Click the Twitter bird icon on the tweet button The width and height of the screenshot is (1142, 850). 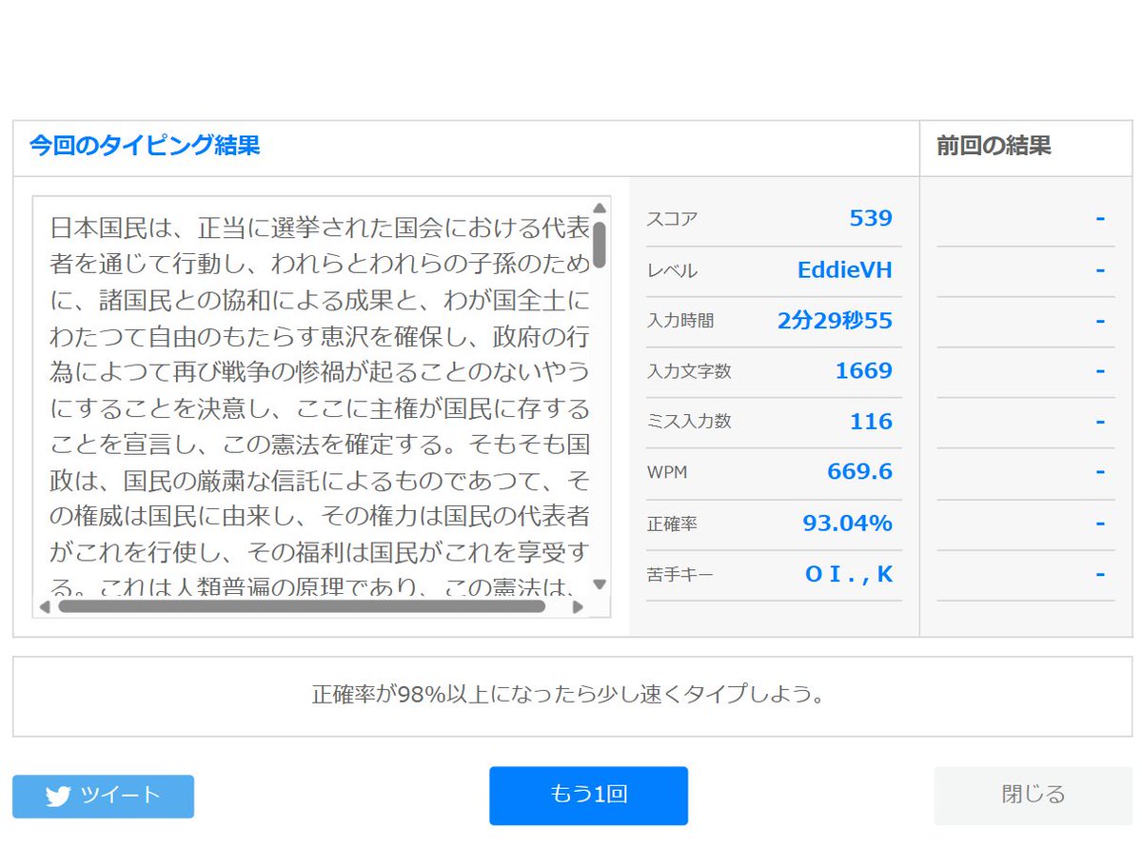59,796
